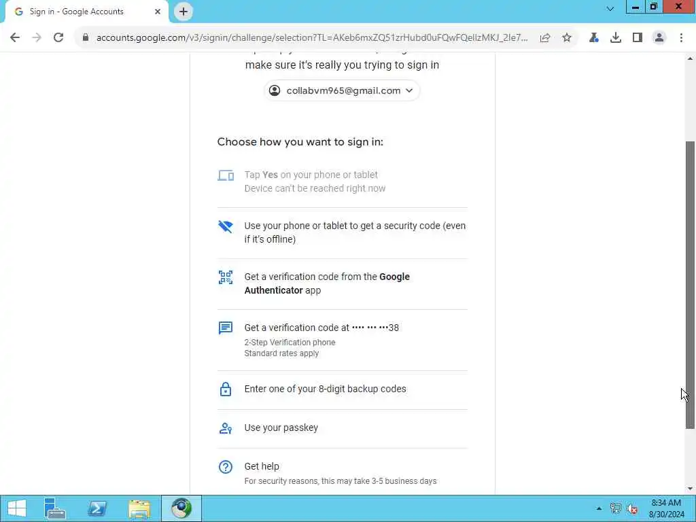The height and width of the screenshot is (522, 696).
Task: Get a verification code at number ending 38
Action: click(x=343, y=340)
